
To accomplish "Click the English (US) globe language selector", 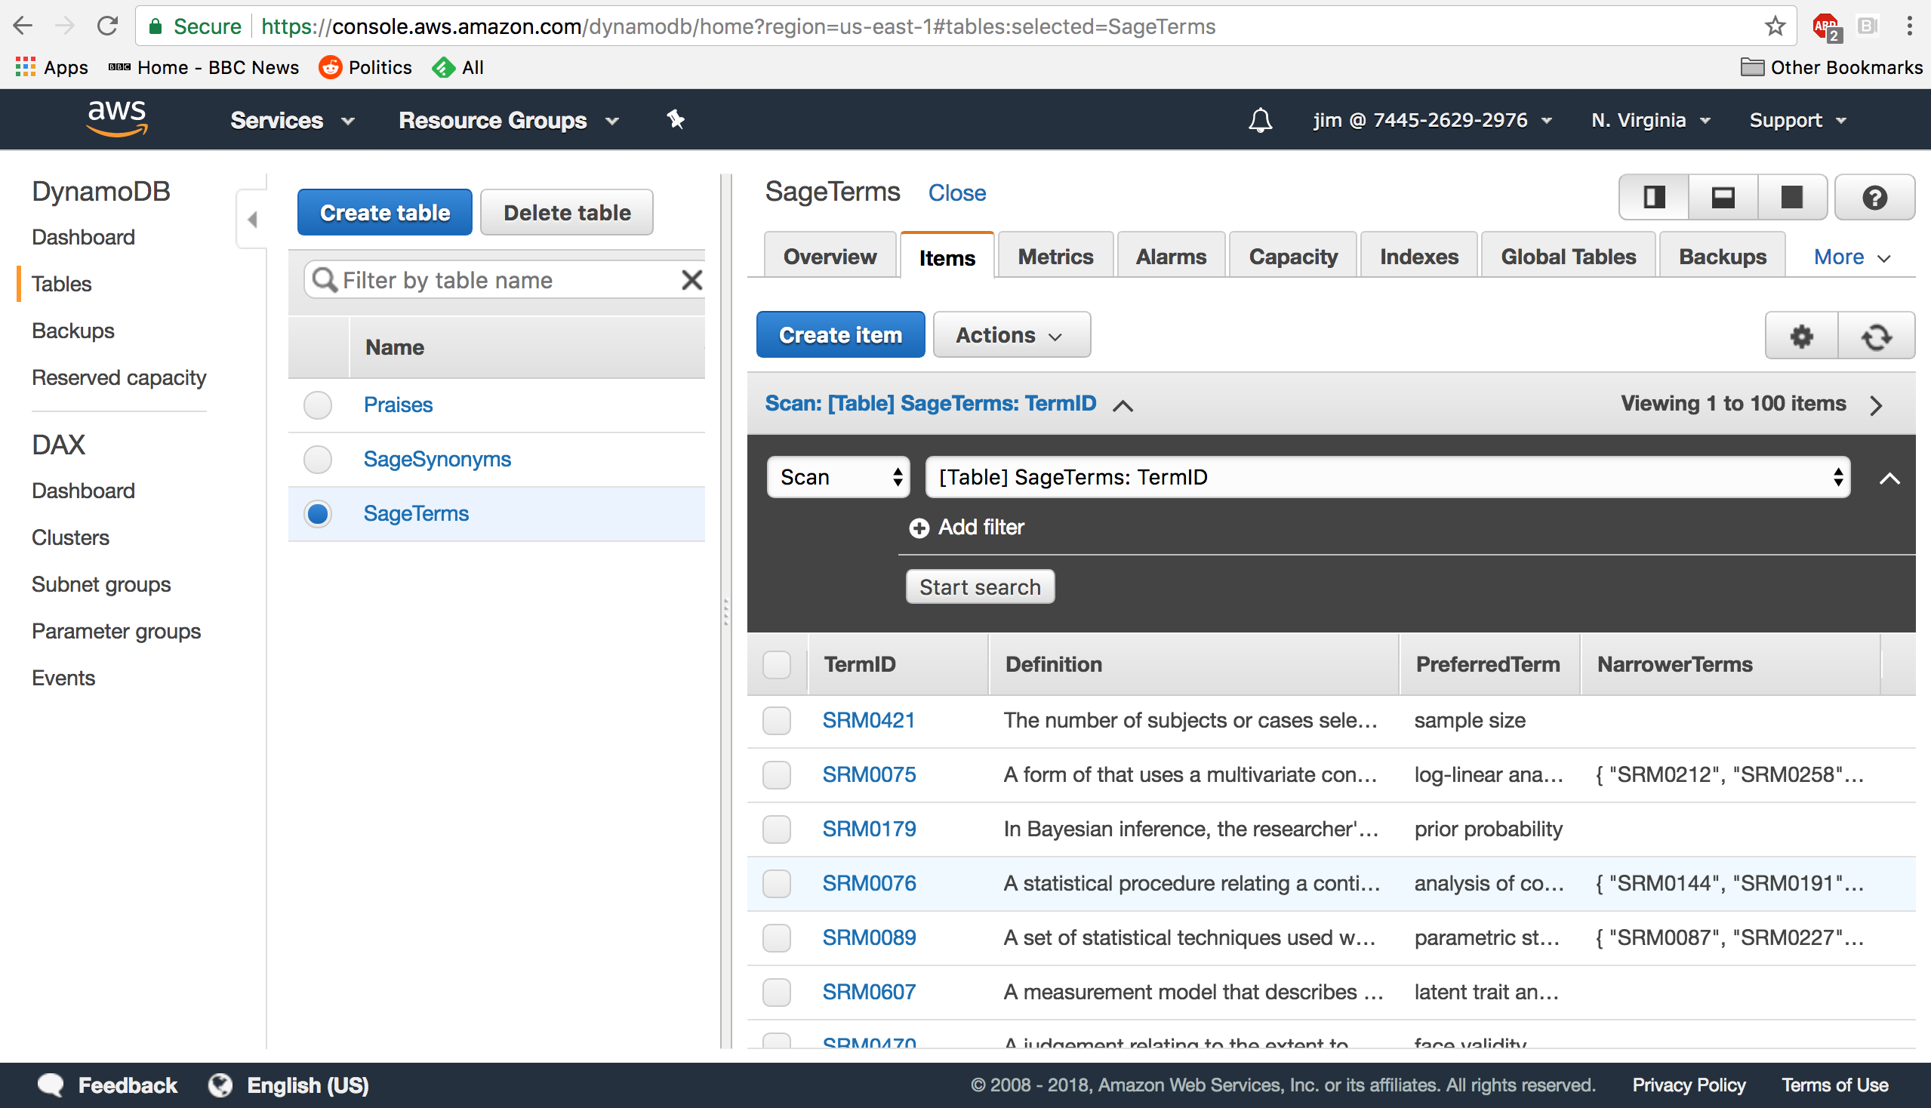I will (x=288, y=1085).
